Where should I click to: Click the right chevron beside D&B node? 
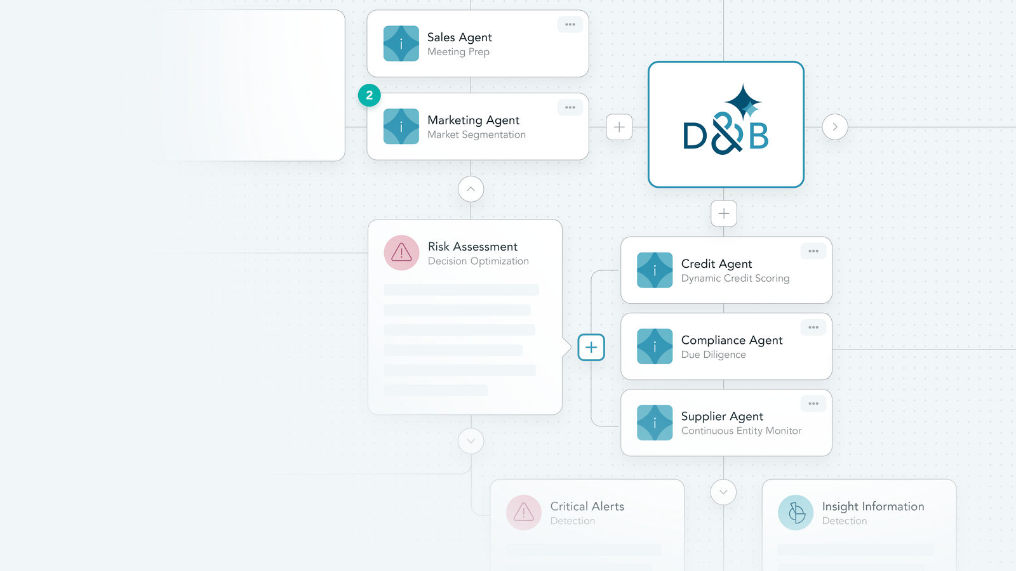point(835,127)
